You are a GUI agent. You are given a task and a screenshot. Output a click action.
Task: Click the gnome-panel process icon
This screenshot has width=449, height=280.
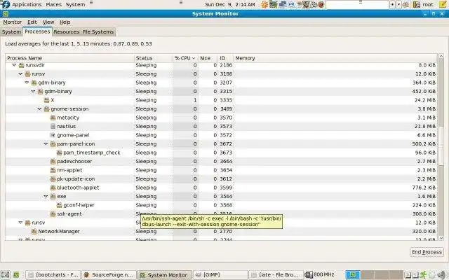pyautogui.click(x=53, y=135)
